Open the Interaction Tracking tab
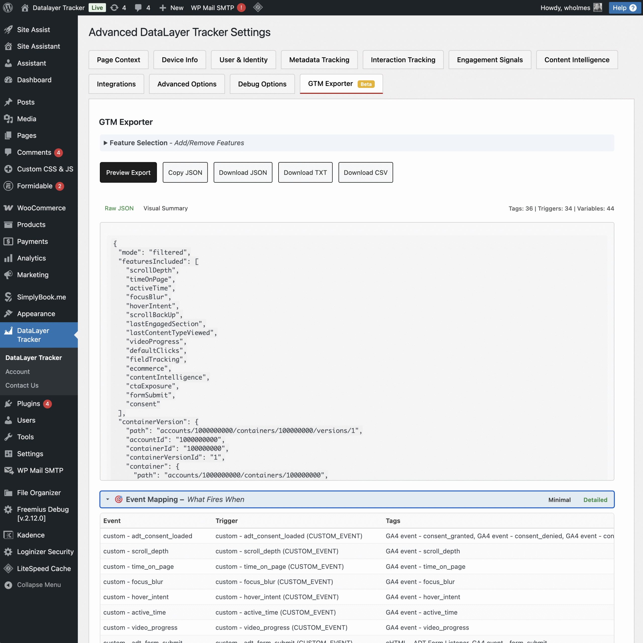The height and width of the screenshot is (643, 643). tap(403, 60)
